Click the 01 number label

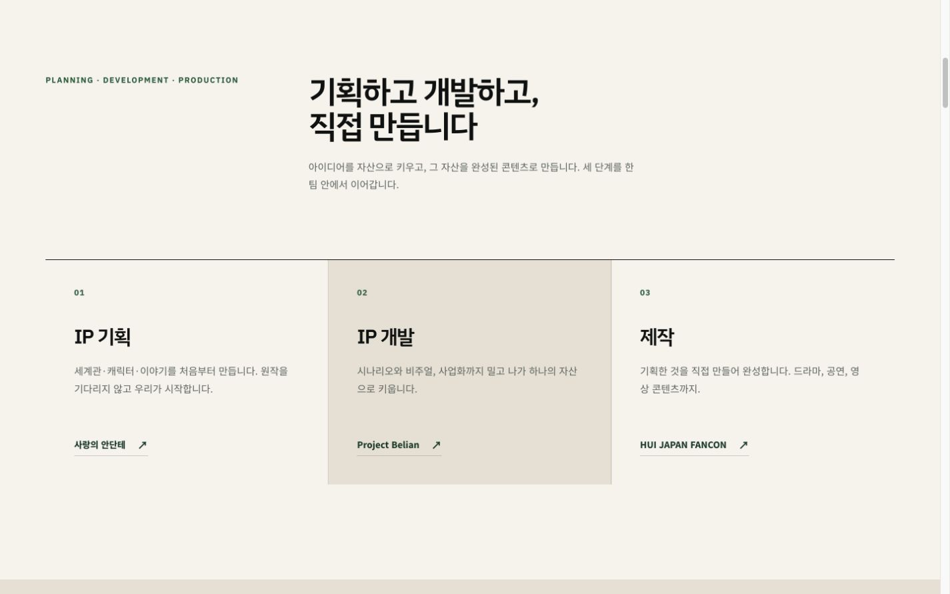pyautogui.click(x=79, y=293)
